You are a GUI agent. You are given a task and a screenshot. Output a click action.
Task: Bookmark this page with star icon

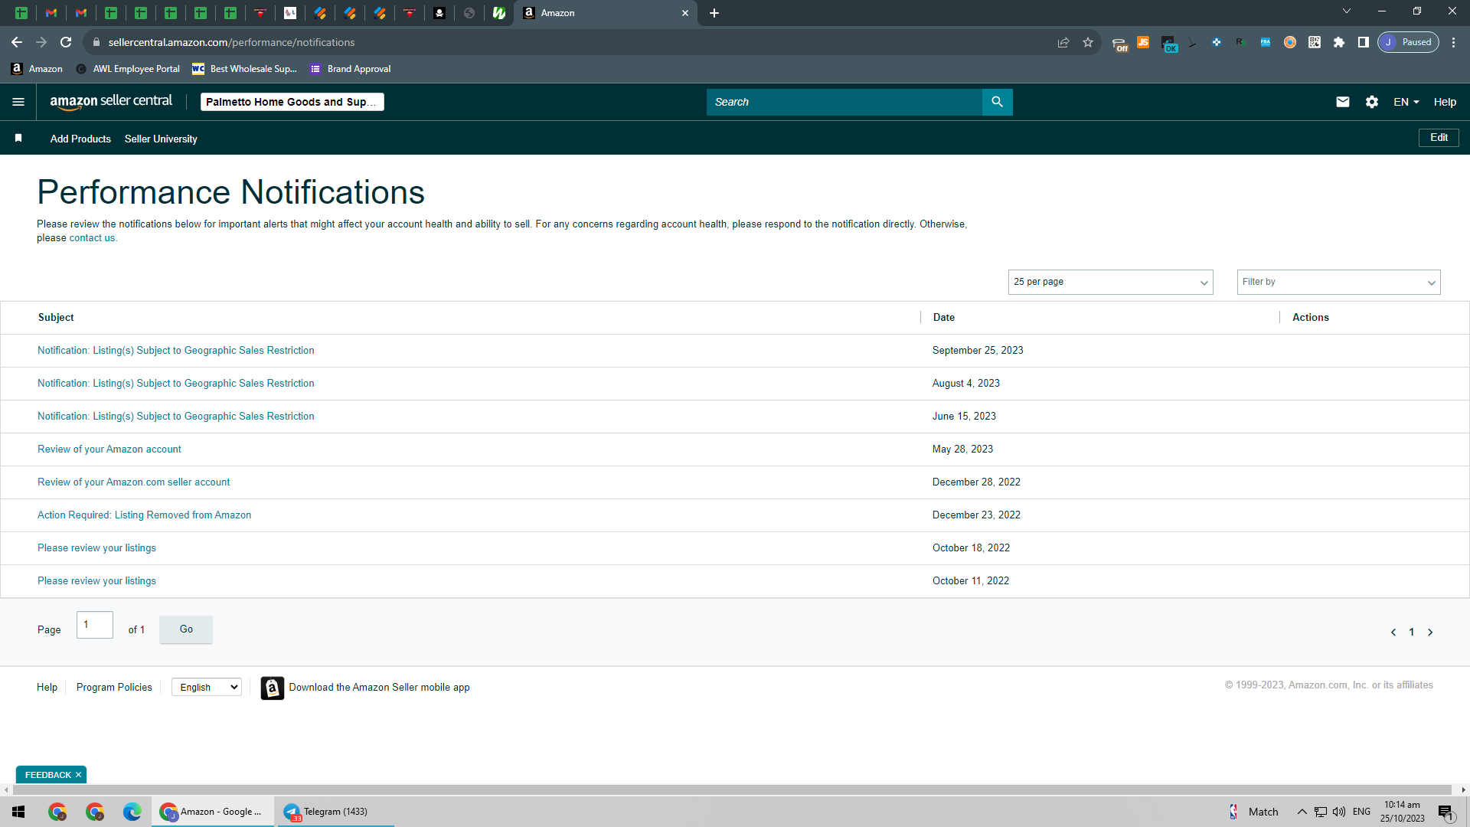pos(1088,42)
